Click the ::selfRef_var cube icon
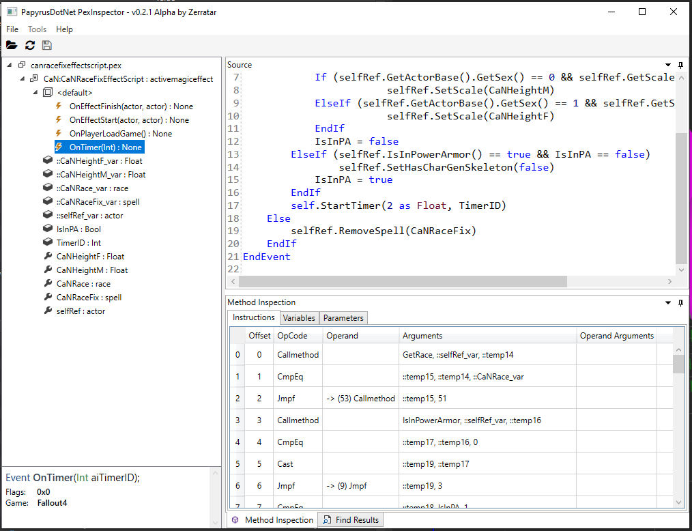 [48, 216]
